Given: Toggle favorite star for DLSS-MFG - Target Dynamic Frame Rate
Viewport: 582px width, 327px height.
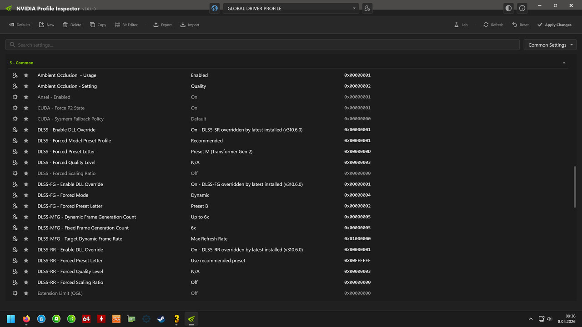Looking at the screenshot, I should pyautogui.click(x=26, y=239).
